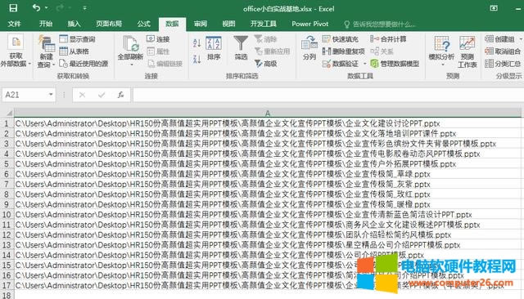Image resolution: width=524 pixels, height=299 pixels.
Task: Click the formula bar confirm checkmark icon
Action: 102,96
